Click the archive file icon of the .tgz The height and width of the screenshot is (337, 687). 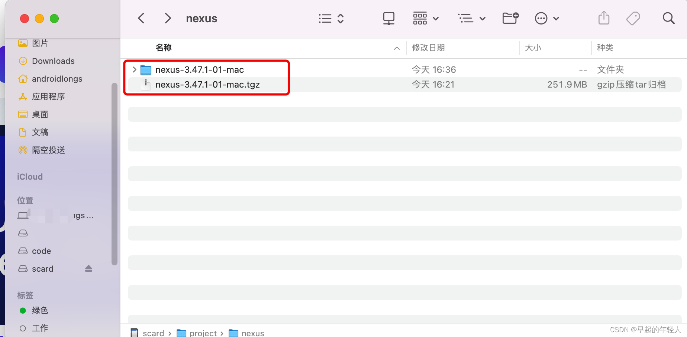146,84
